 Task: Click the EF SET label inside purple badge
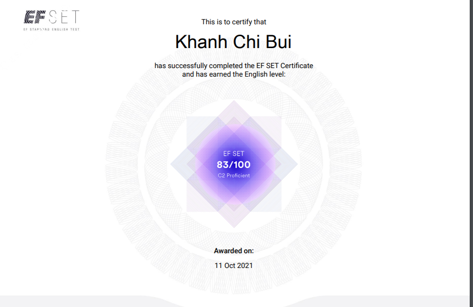(233, 154)
